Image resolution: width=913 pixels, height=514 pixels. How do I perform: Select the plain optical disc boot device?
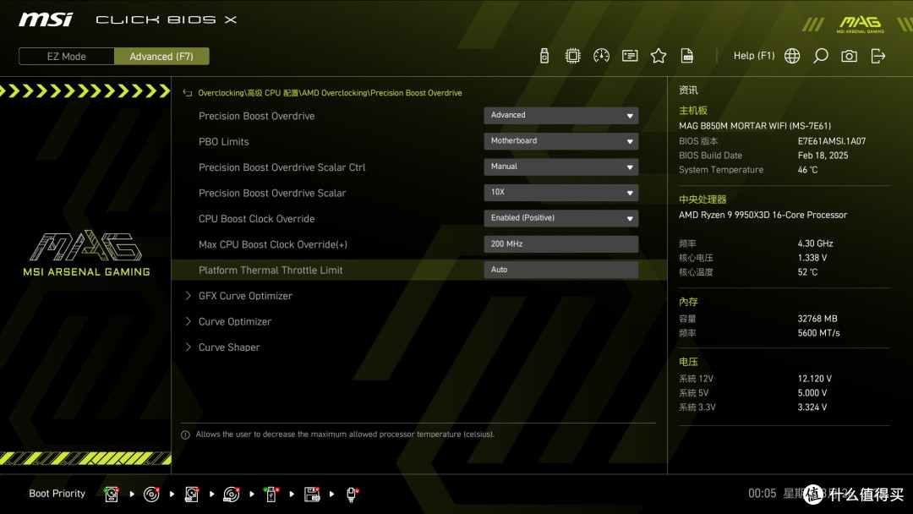[151, 495]
